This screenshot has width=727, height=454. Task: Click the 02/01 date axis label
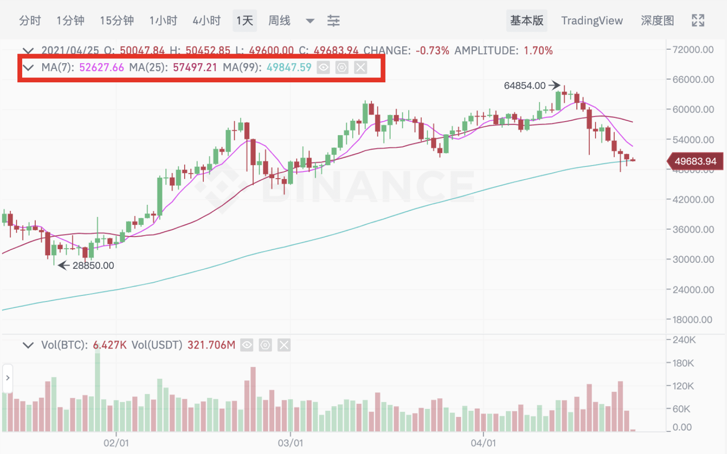click(x=116, y=443)
